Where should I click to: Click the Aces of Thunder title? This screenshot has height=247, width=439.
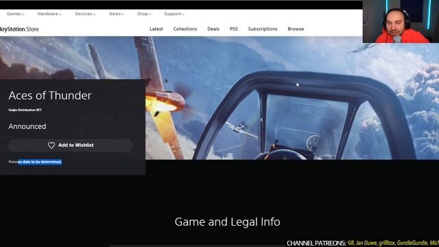pyautogui.click(x=50, y=95)
